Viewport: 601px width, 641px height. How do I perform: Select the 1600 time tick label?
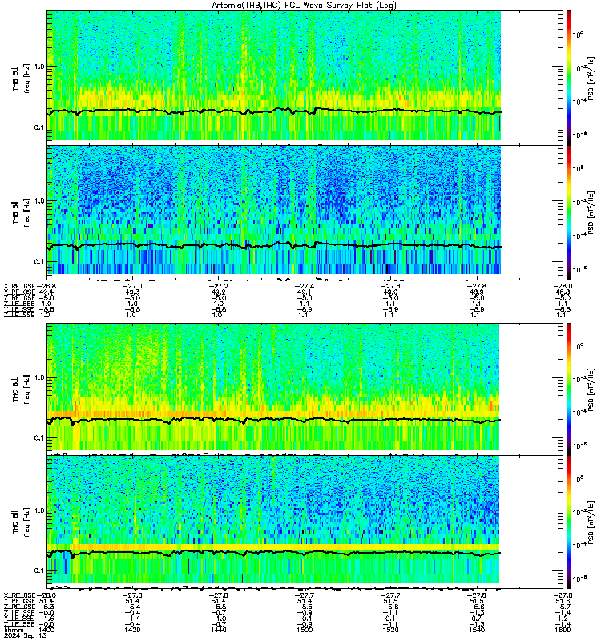click(x=563, y=630)
